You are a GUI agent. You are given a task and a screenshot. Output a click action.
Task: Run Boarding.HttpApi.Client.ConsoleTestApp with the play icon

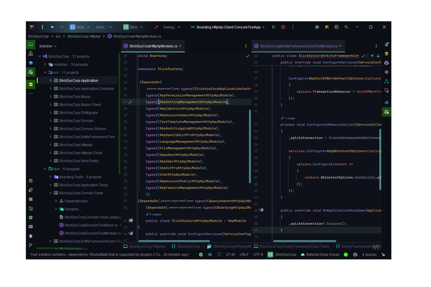coord(274,27)
